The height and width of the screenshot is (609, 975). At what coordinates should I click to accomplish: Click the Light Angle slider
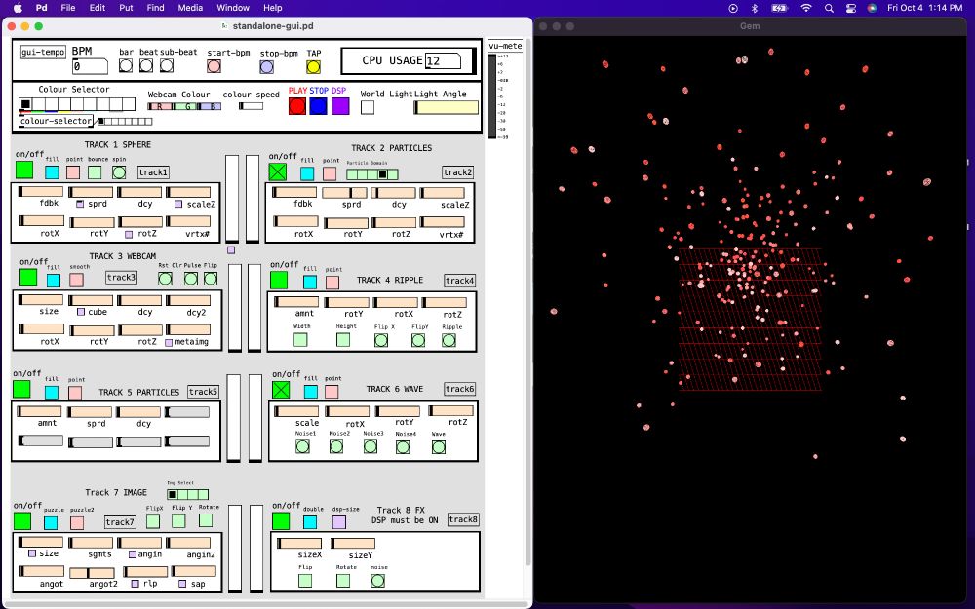(446, 107)
